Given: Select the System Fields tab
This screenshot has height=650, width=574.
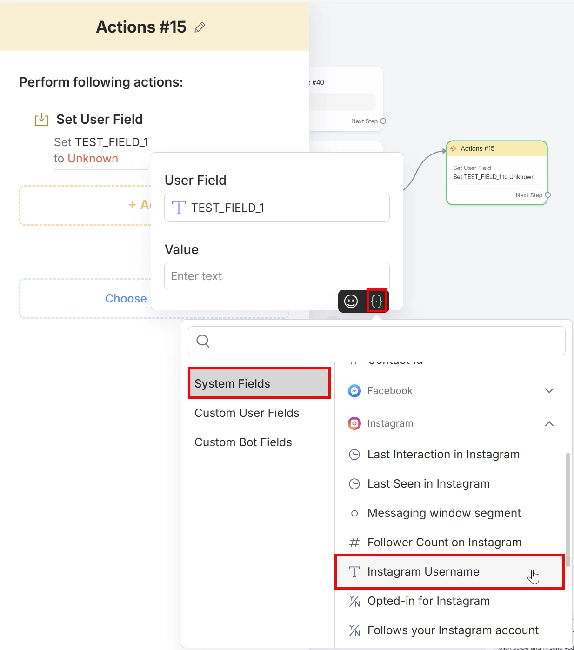Looking at the screenshot, I should [x=259, y=383].
